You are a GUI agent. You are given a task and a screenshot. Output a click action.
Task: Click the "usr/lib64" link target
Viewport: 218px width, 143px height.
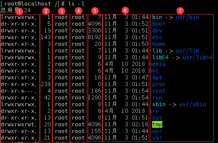pyautogui.click(x=197, y=57)
